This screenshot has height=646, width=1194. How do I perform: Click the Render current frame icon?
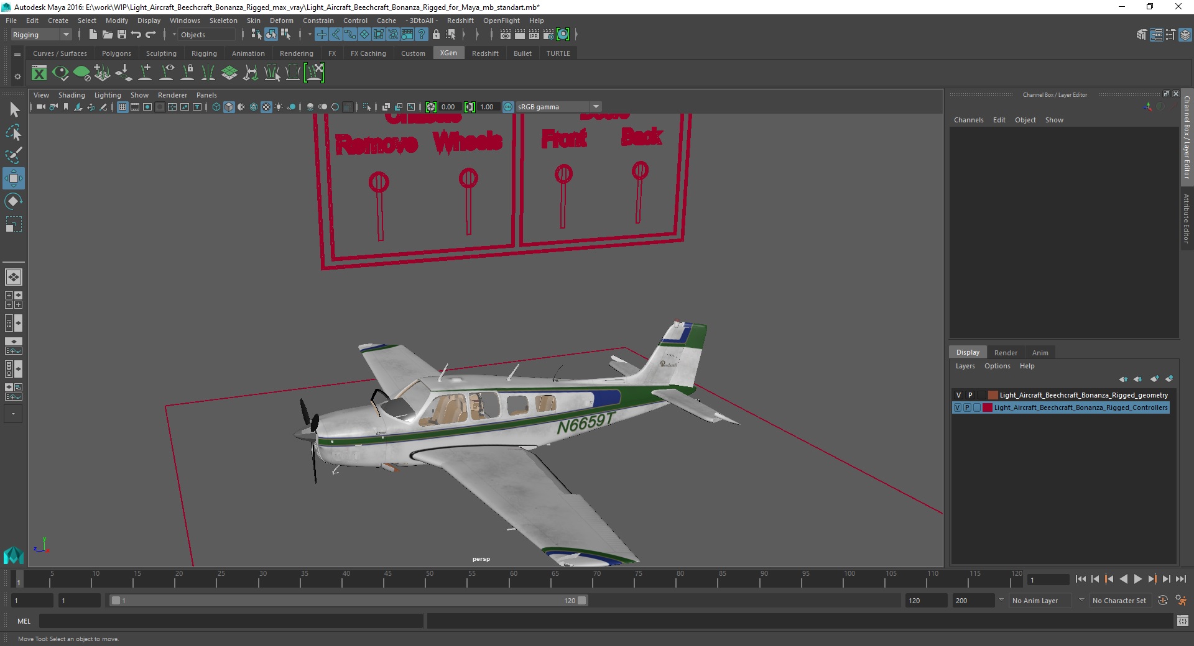(520, 35)
